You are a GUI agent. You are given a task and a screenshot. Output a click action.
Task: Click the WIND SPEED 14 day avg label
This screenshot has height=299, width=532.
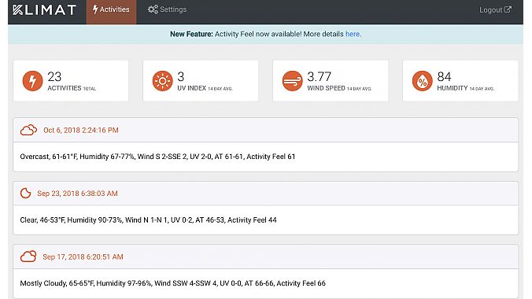[x=339, y=88]
